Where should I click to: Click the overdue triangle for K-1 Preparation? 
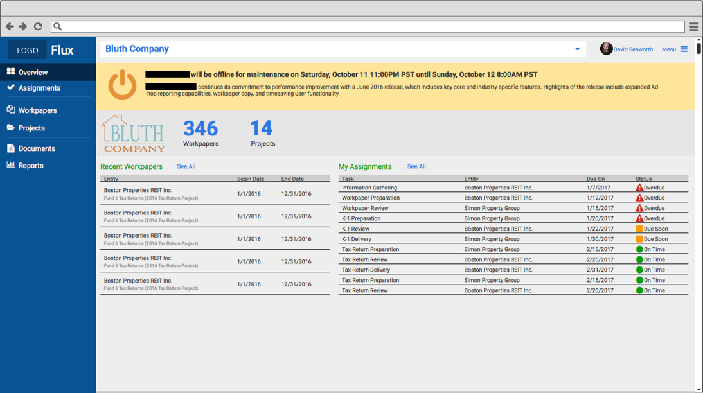point(639,219)
